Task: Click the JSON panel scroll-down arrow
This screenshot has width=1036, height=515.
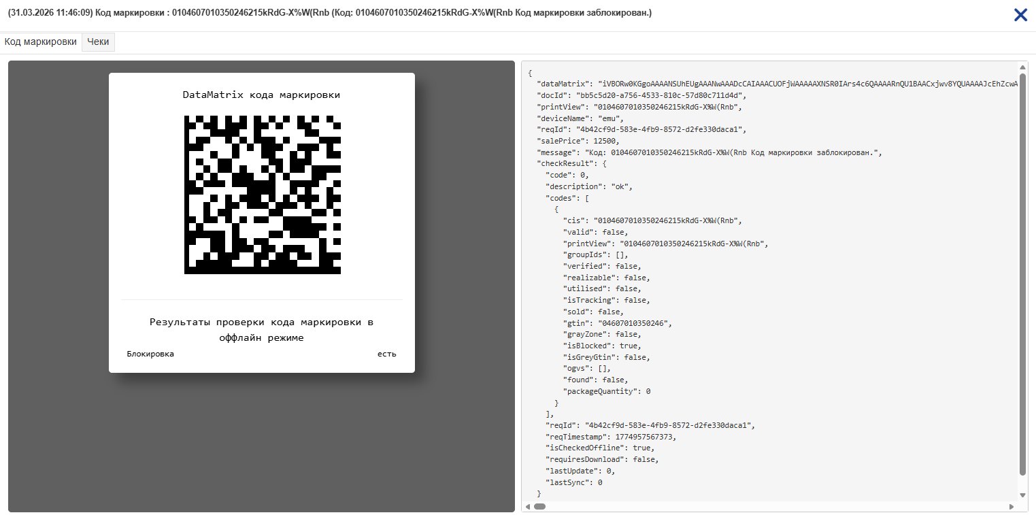Action: point(1023,495)
